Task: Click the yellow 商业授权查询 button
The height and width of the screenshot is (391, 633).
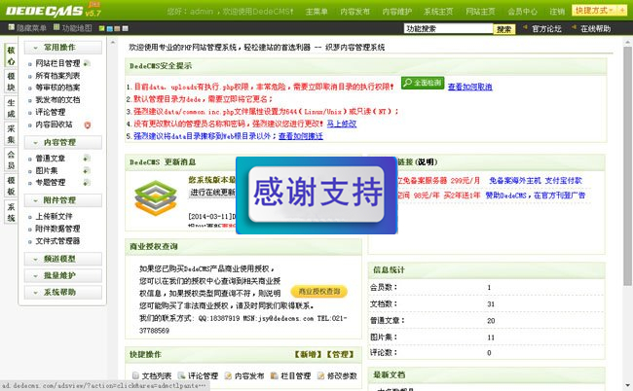Action: click(318, 292)
